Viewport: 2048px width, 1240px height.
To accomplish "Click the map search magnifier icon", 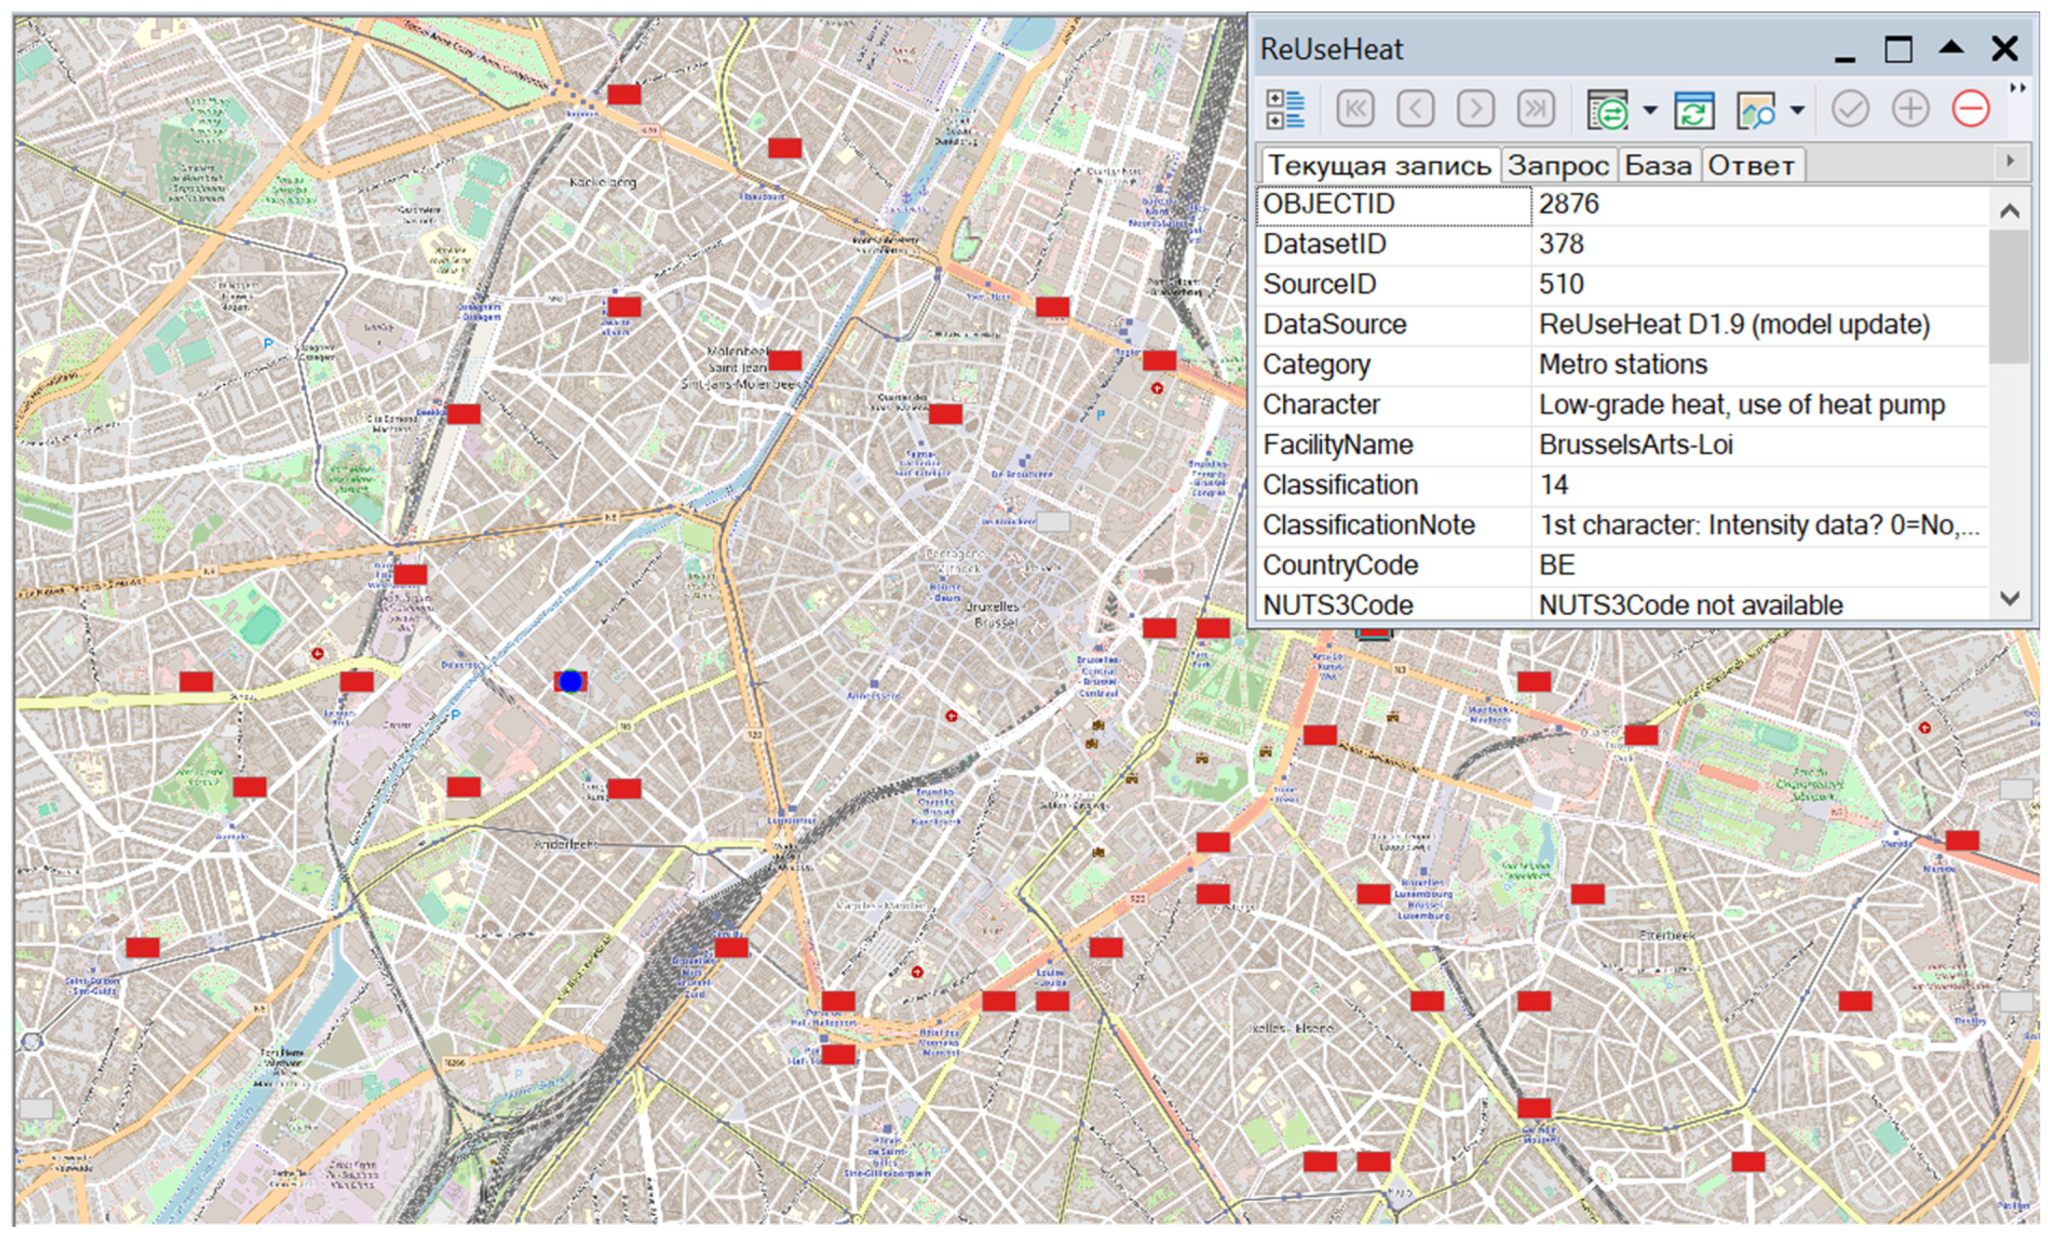I will pos(1757,109).
